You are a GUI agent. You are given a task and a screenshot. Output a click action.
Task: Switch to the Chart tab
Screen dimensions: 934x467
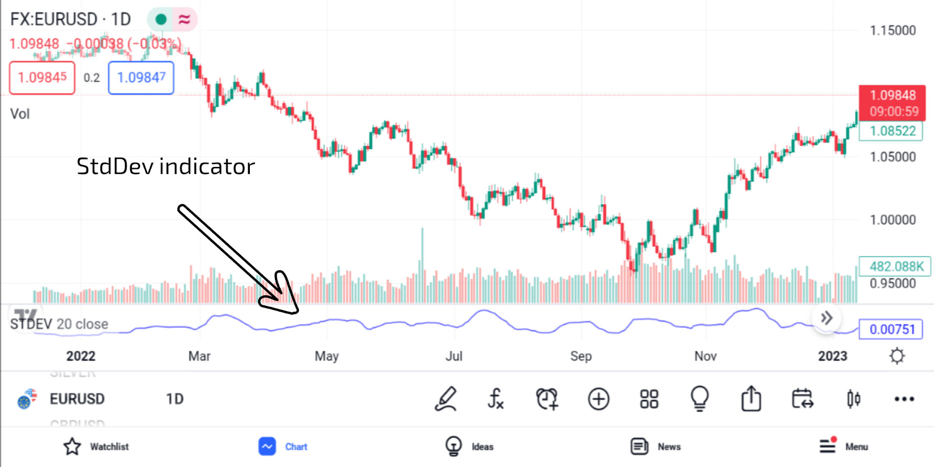[283, 447]
